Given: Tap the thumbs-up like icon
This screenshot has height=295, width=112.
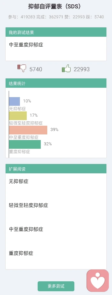Looking at the screenshot, I should [x=66, y=68].
